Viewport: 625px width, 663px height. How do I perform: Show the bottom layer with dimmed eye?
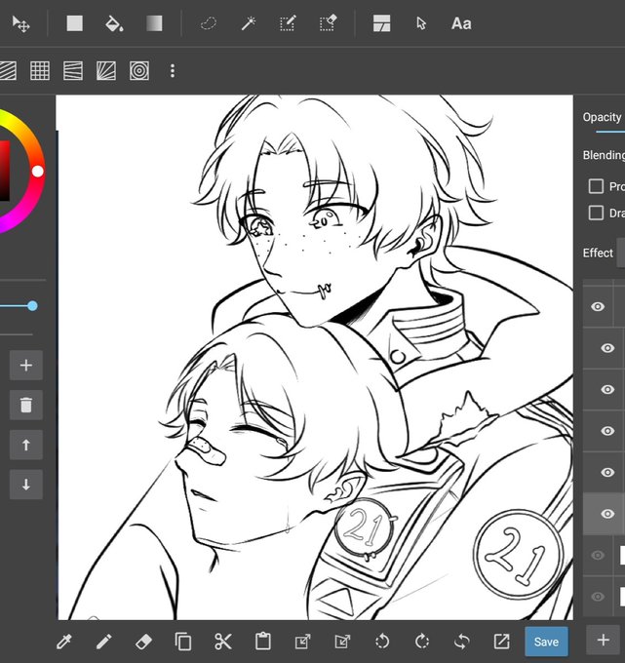[598, 597]
